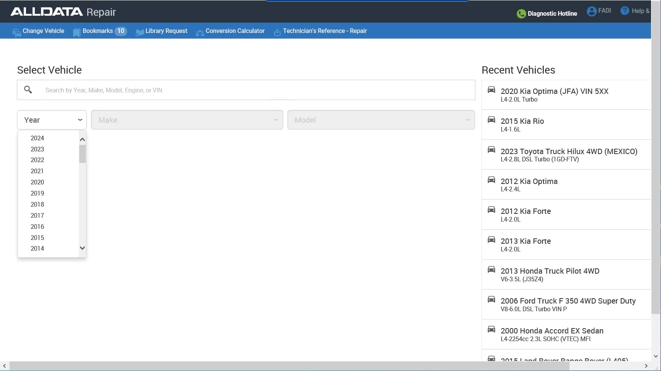Viewport: 661px width, 371px height.
Task: Click the year list scrollbar thumb
Action: 82,154
